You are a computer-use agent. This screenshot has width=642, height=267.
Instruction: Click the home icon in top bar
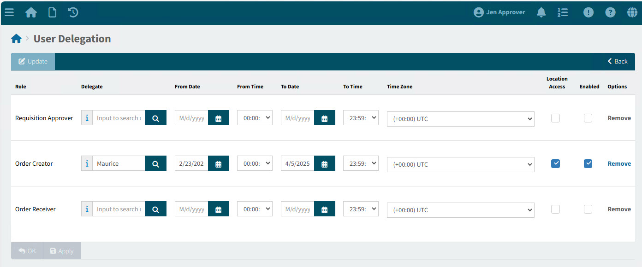31,12
